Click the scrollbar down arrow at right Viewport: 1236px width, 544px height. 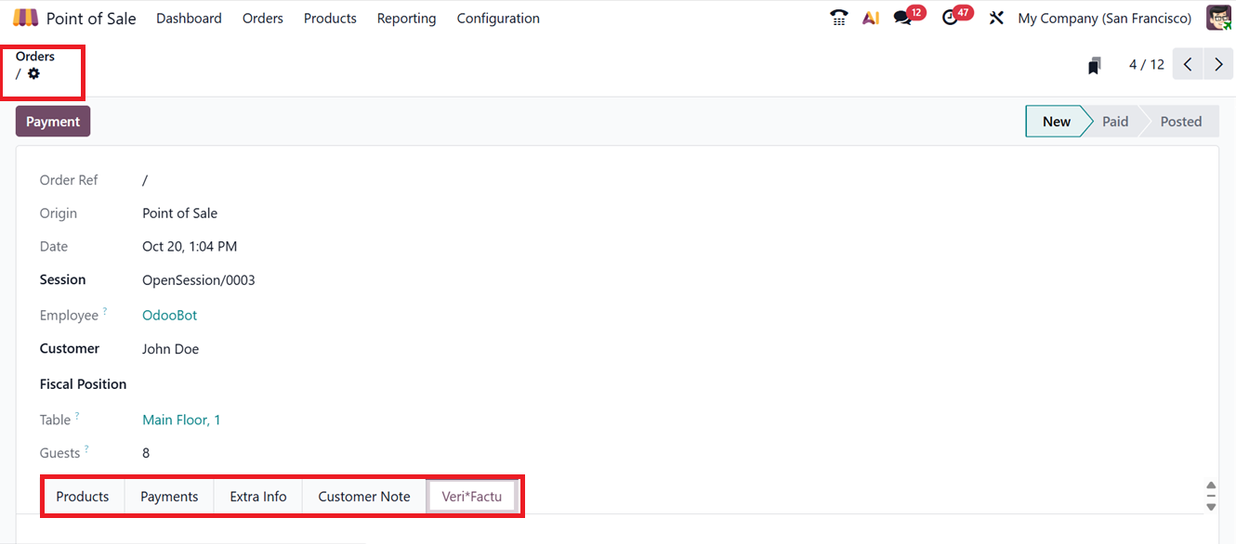(x=1211, y=507)
